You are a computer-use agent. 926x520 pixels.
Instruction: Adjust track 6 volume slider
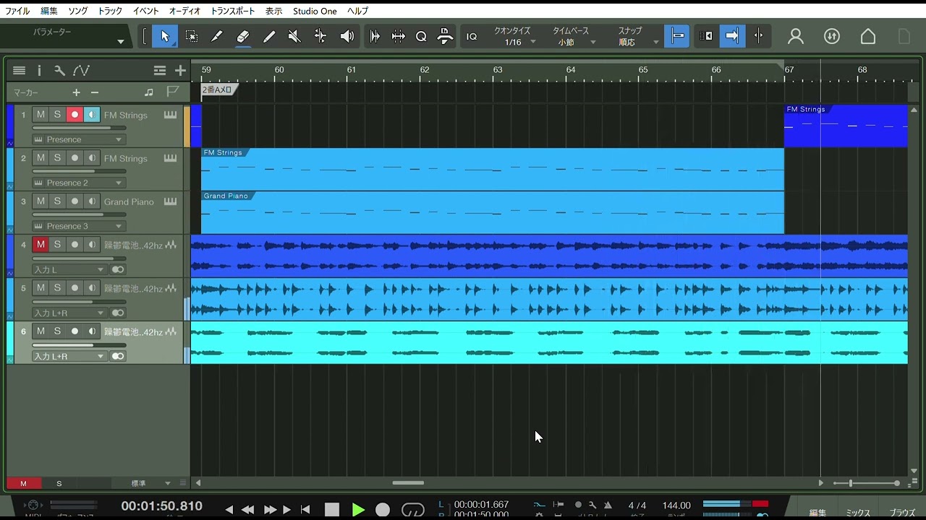79,344
